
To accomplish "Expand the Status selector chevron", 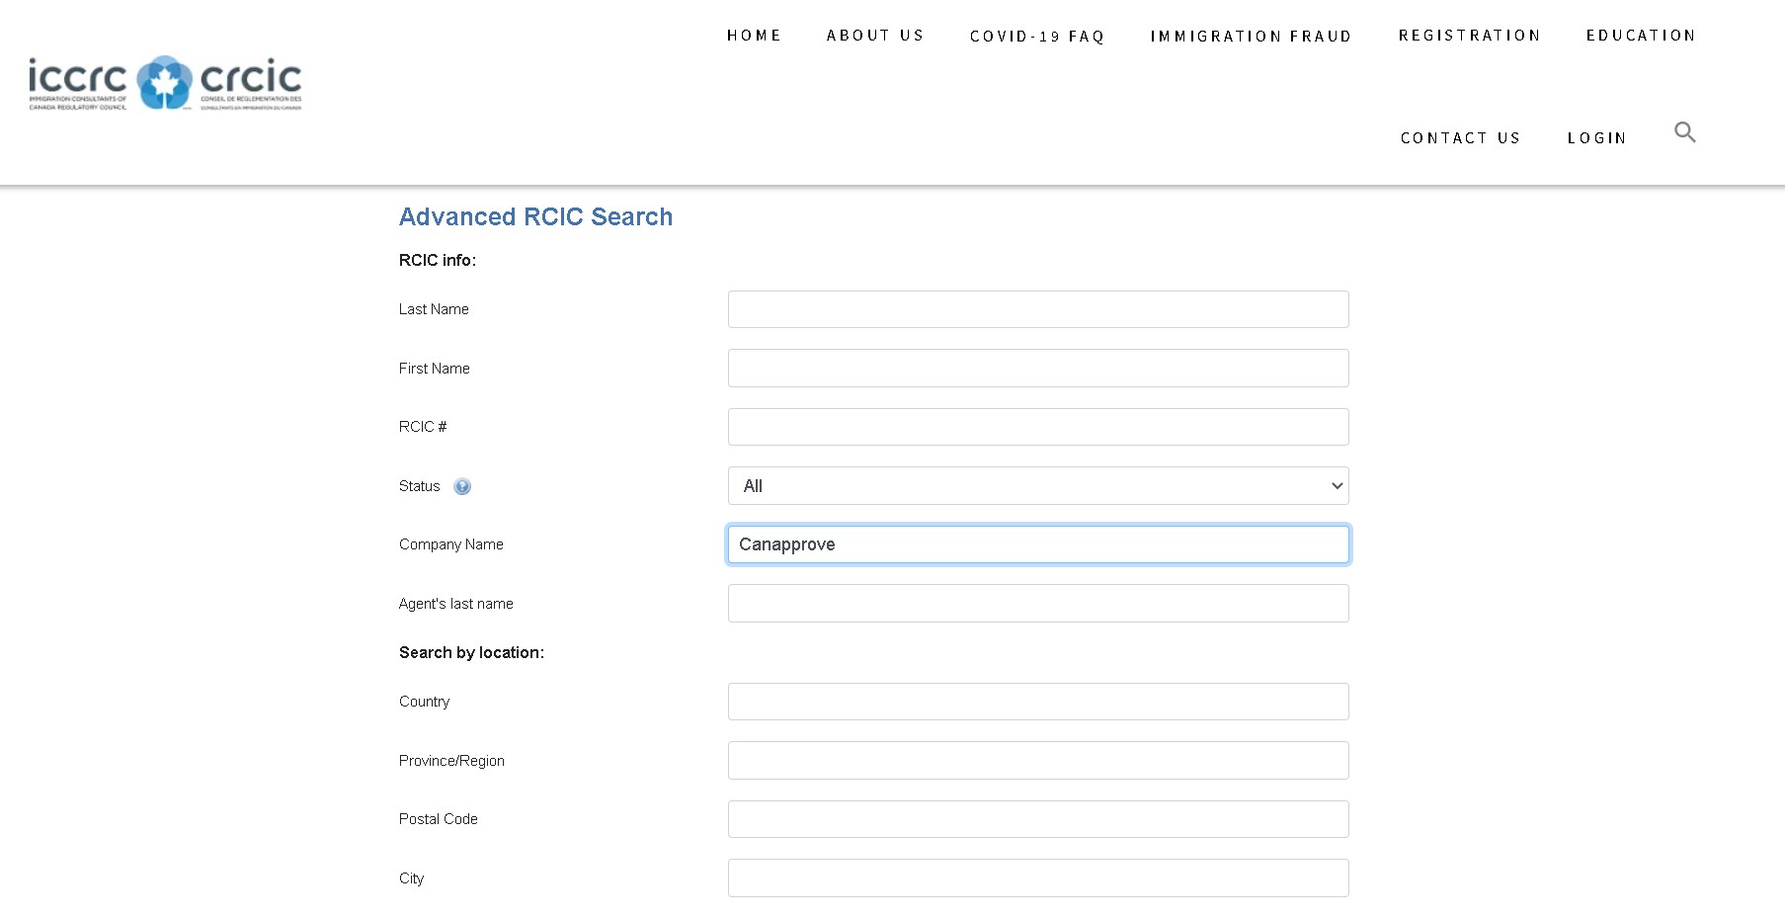I will [x=1336, y=485].
